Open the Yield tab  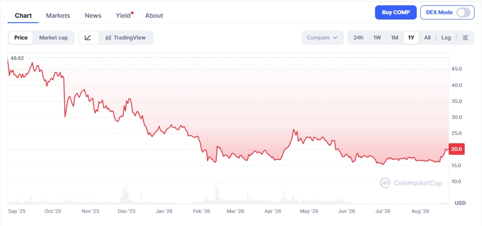(124, 16)
